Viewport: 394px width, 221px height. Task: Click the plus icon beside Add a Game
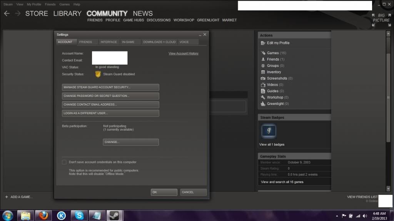point(7,197)
